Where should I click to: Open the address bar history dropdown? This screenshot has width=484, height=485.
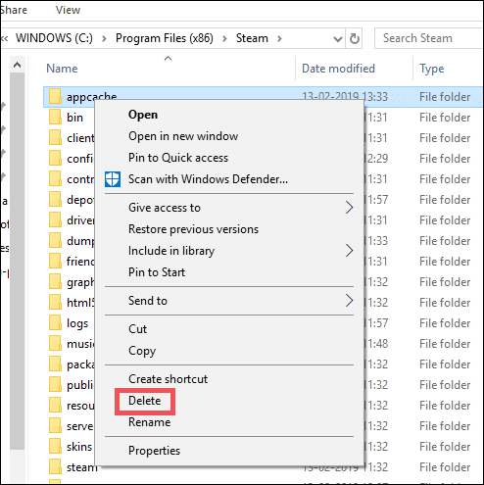tap(338, 39)
